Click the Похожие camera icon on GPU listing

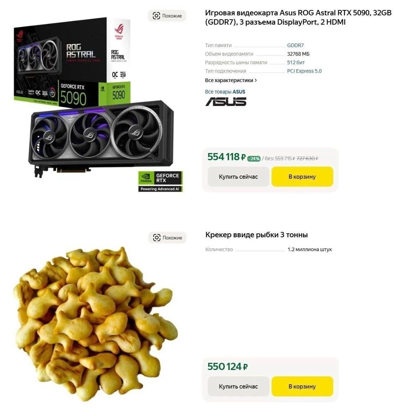click(156, 16)
